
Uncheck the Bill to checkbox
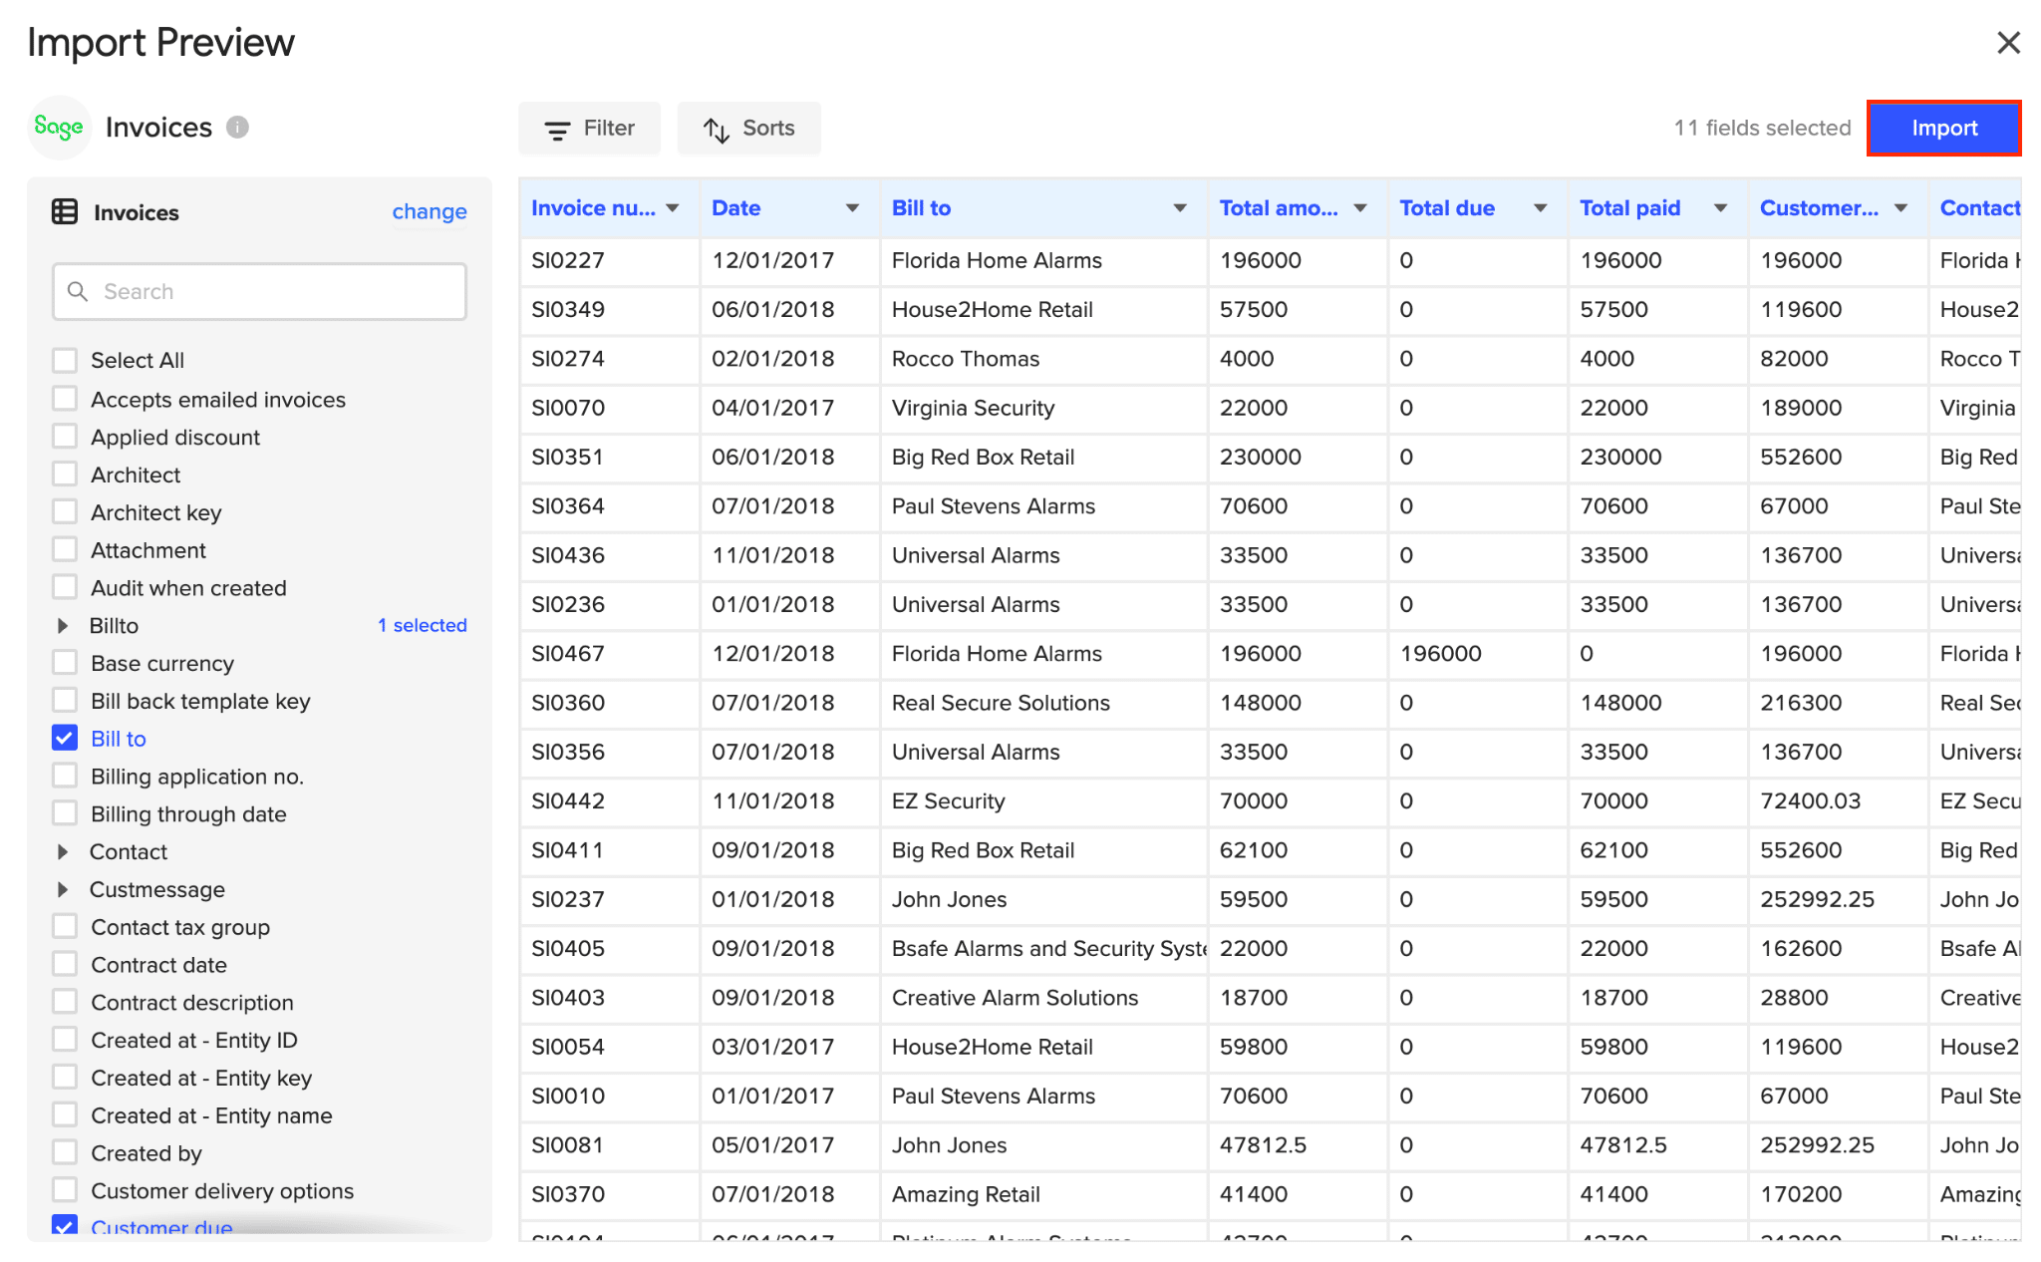coord(65,739)
